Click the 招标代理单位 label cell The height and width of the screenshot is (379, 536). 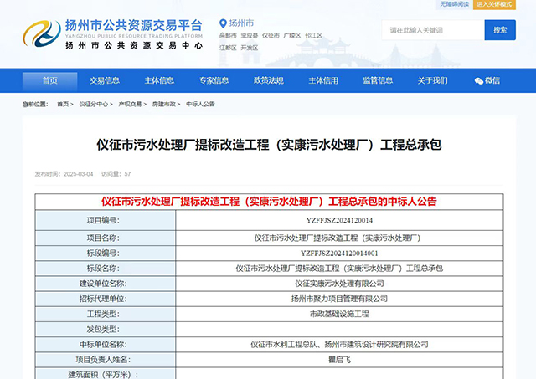(x=106, y=300)
